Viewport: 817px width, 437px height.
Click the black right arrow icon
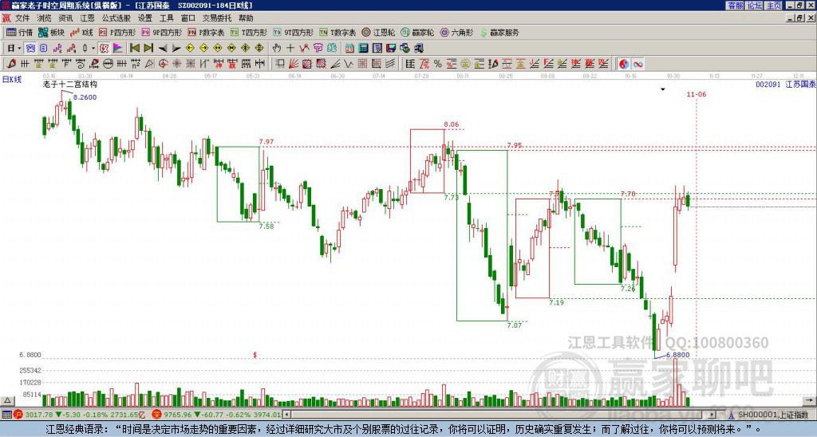(x=176, y=49)
